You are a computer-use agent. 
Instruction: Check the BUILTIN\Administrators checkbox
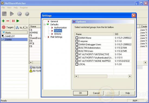pyautogui.click(x=77, y=48)
